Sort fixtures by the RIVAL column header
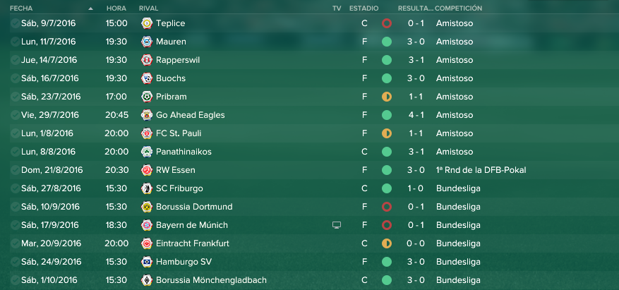This screenshot has height=290, width=619. 148,8
